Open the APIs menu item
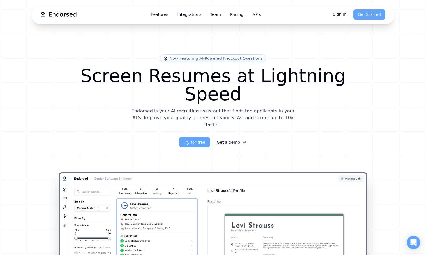The width and height of the screenshot is (426, 255). tap(256, 14)
